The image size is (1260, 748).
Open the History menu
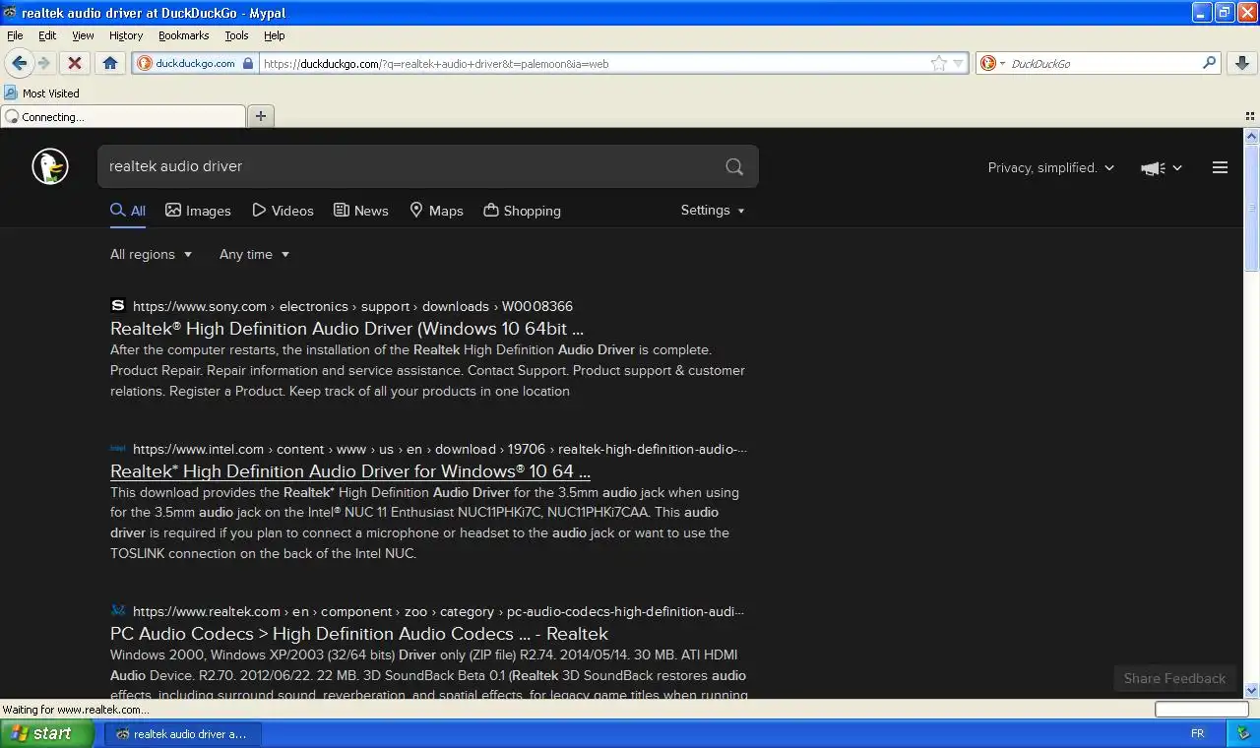coord(126,35)
